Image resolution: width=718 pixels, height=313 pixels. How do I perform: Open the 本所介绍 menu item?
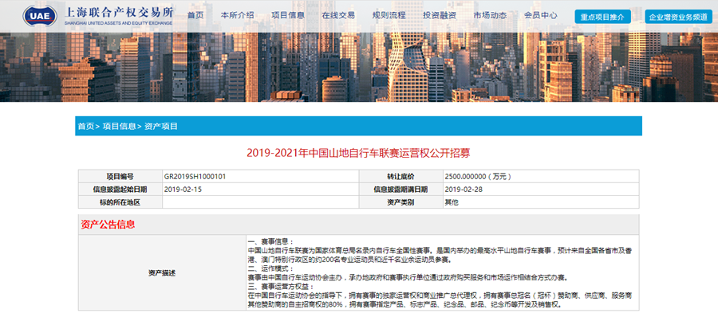click(x=237, y=15)
